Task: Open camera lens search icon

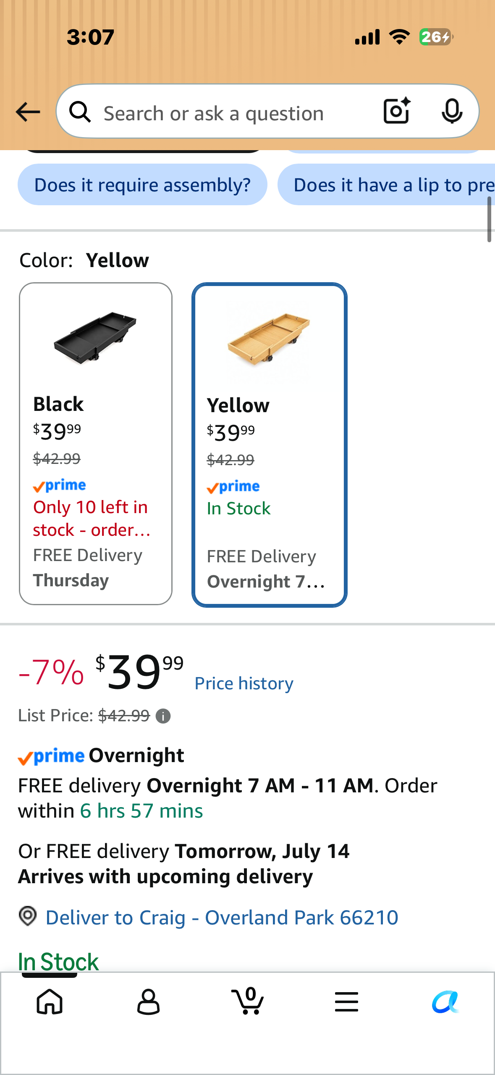Action: [397, 111]
